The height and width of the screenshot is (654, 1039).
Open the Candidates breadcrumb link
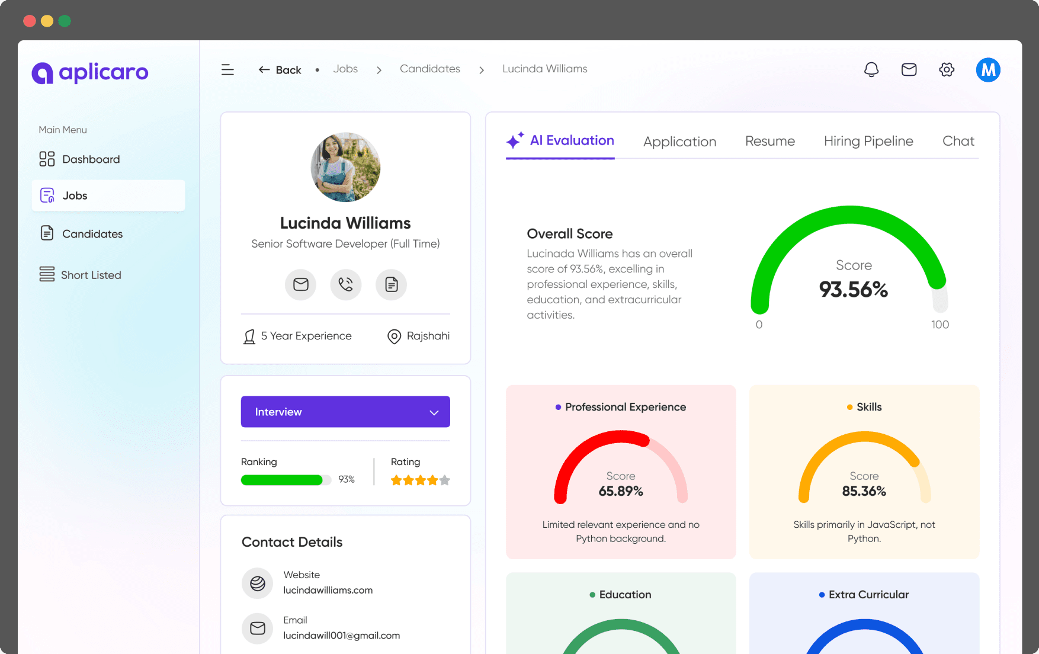tap(430, 69)
